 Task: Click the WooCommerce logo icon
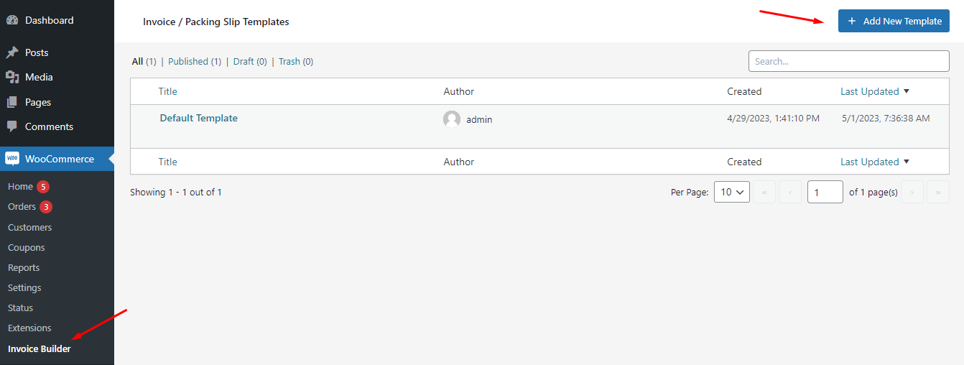click(12, 159)
